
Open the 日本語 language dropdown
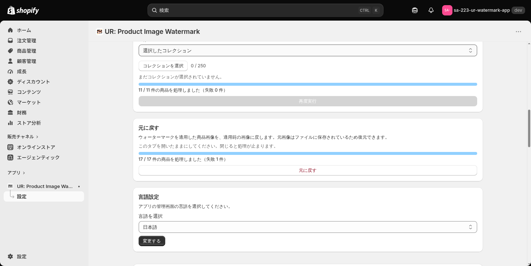308,227
